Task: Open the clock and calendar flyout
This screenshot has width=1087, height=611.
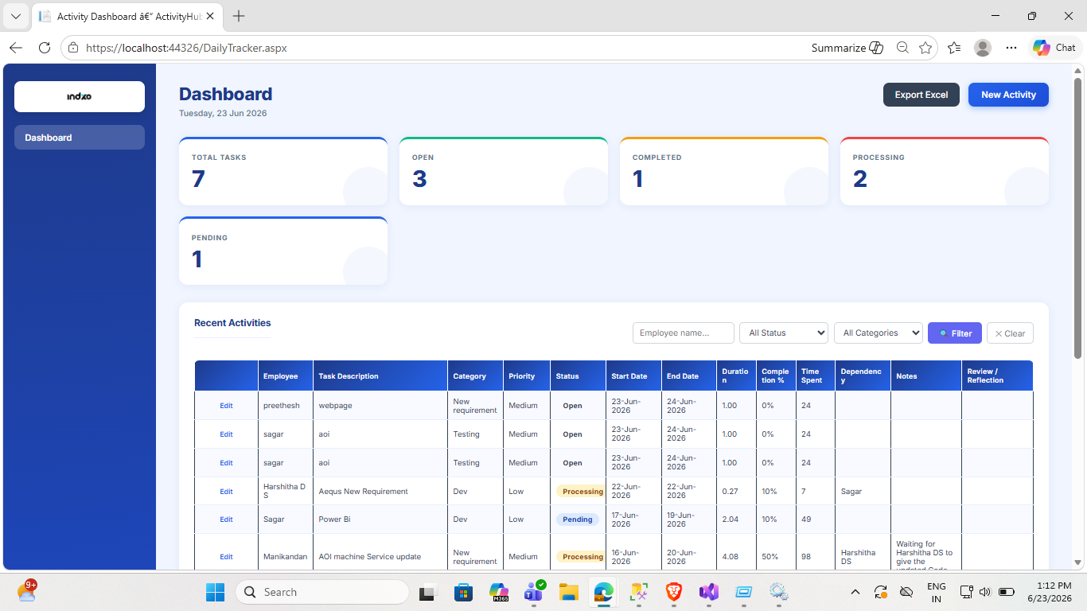Action: (x=1050, y=592)
